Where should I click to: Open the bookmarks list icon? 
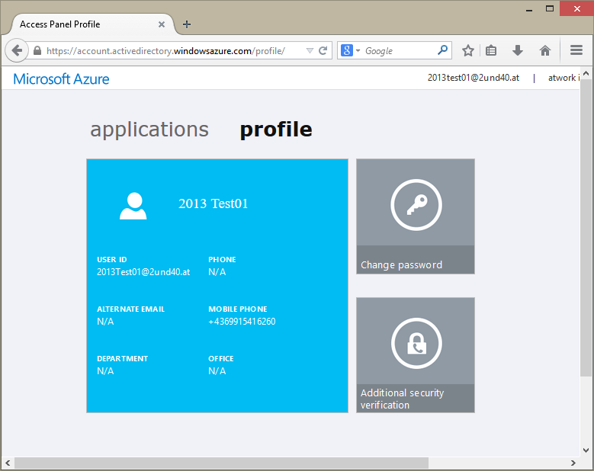491,50
